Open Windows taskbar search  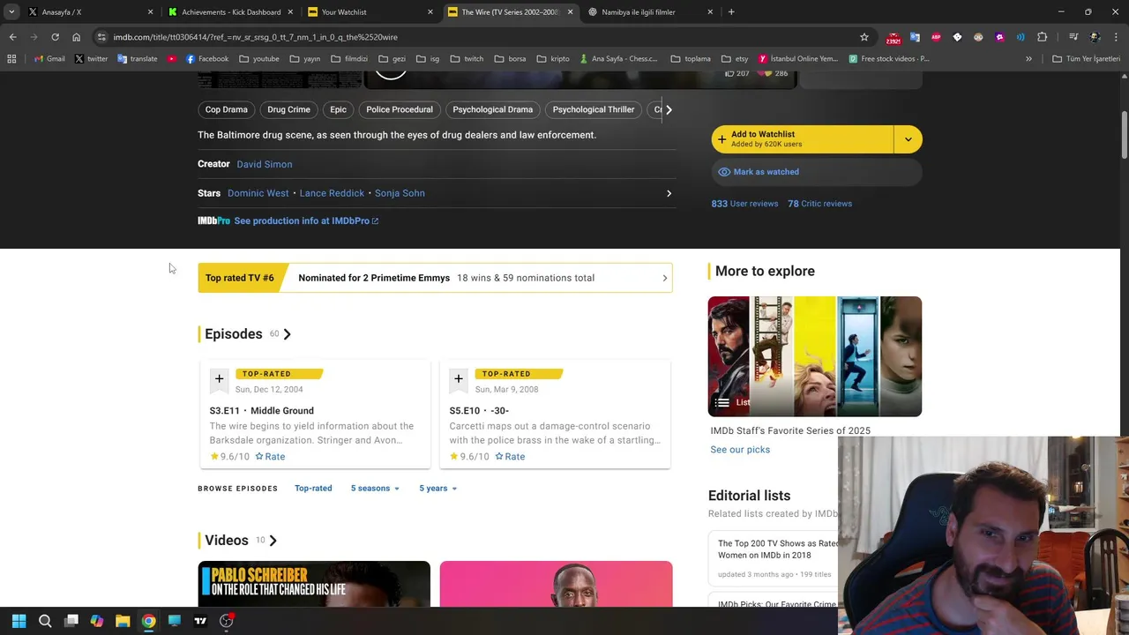click(x=45, y=621)
